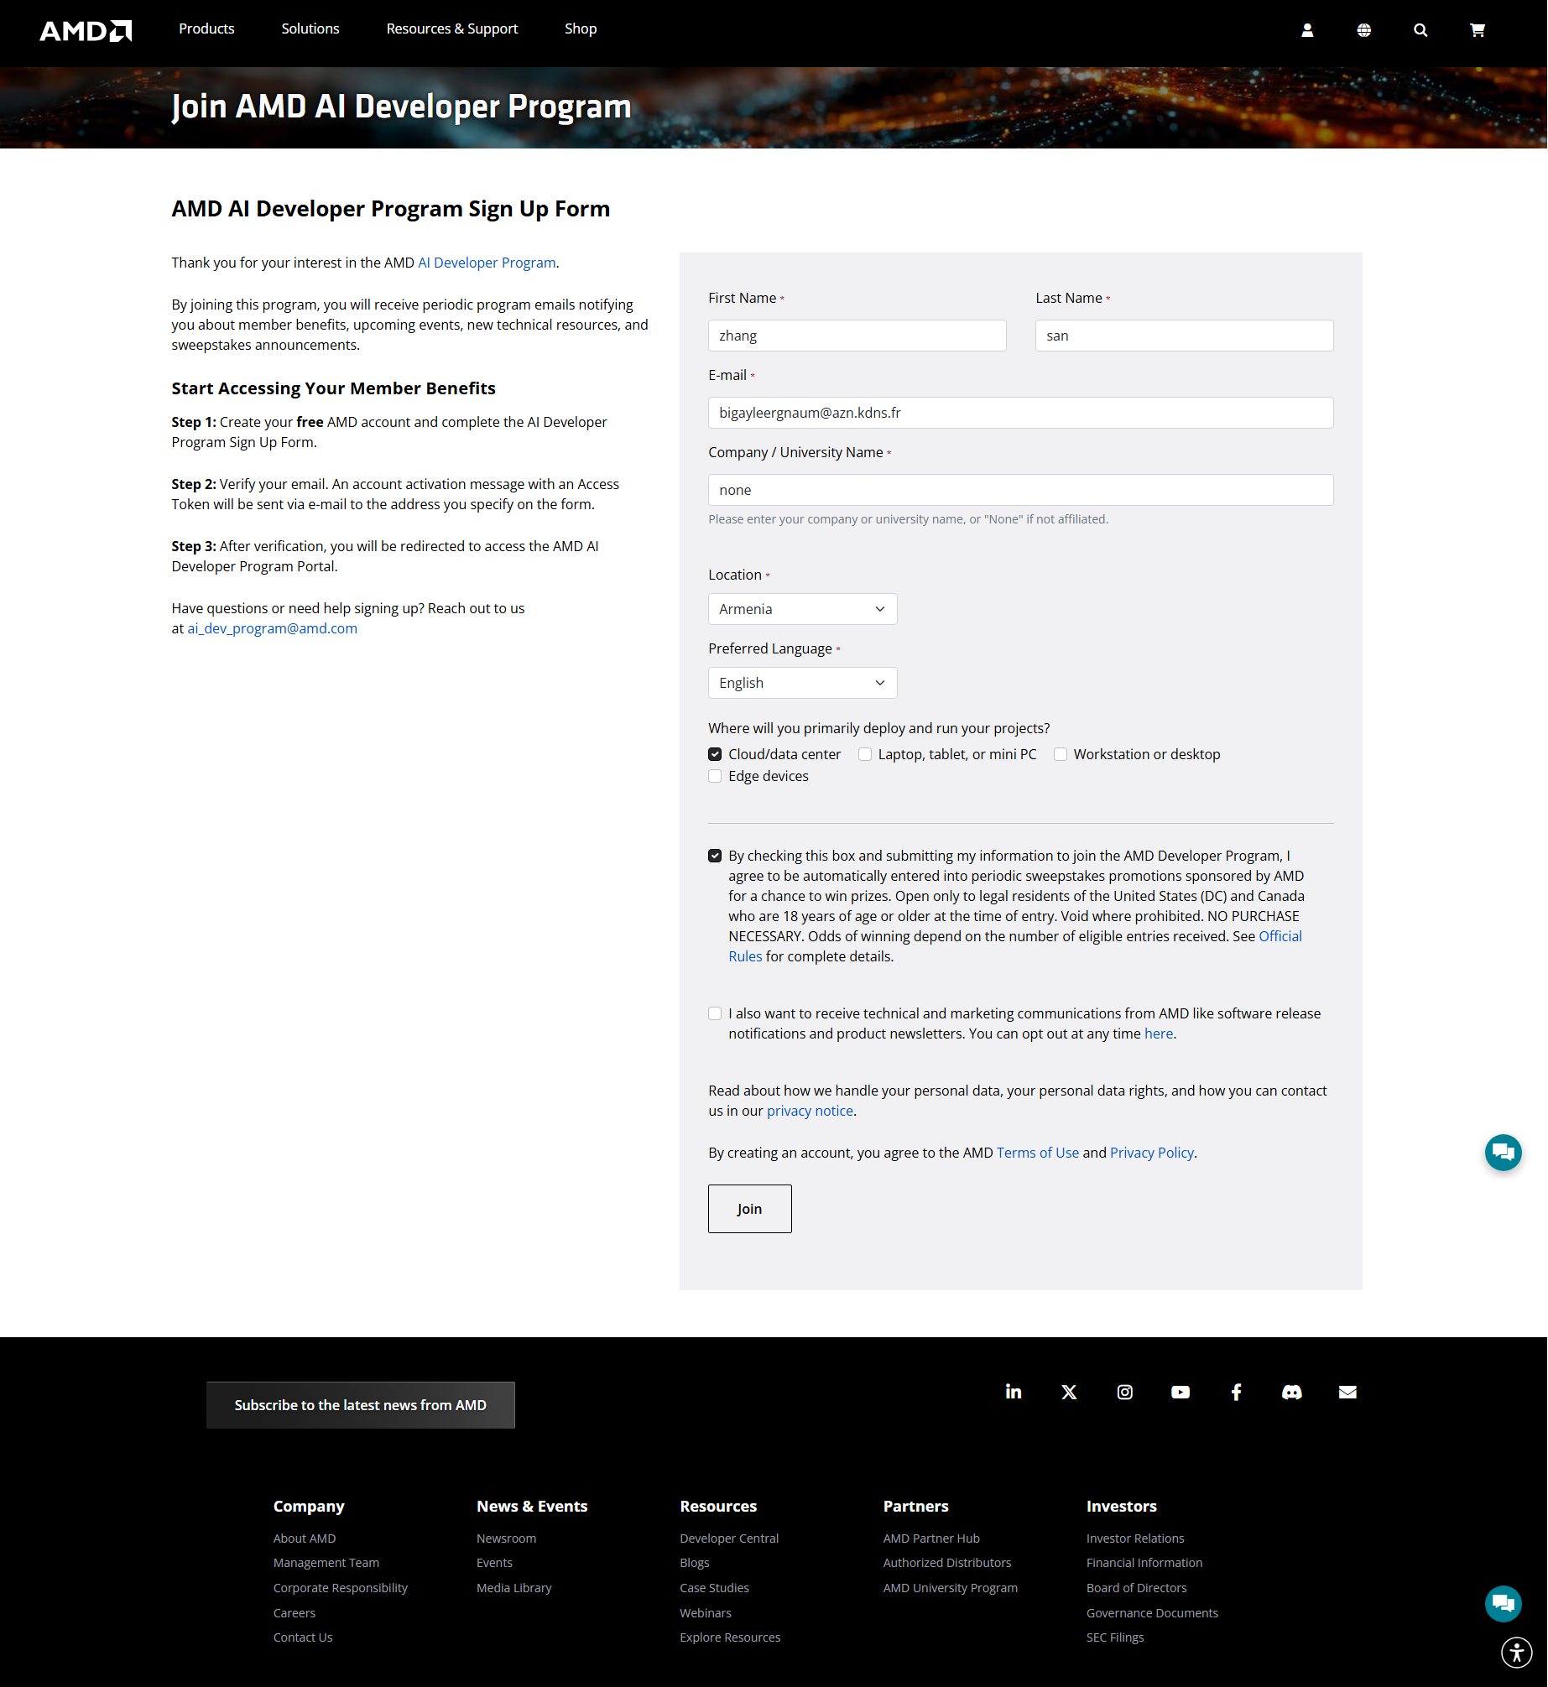Click the Last Name input field
Image resolution: width=1548 pixels, height=1687 pixels.
pyautogui.click(x=1185, y=336)
